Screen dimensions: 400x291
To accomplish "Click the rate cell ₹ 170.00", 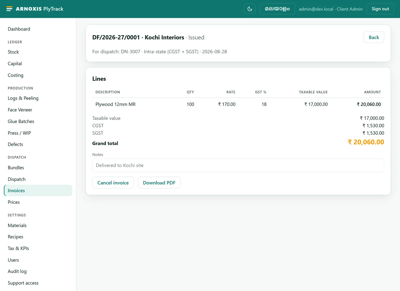I will click(227, 104).
